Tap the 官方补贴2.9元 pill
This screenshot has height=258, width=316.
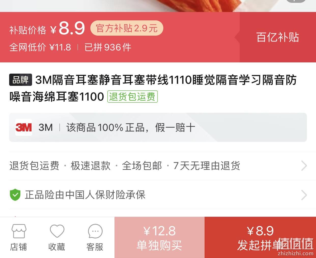coord(127,28)
